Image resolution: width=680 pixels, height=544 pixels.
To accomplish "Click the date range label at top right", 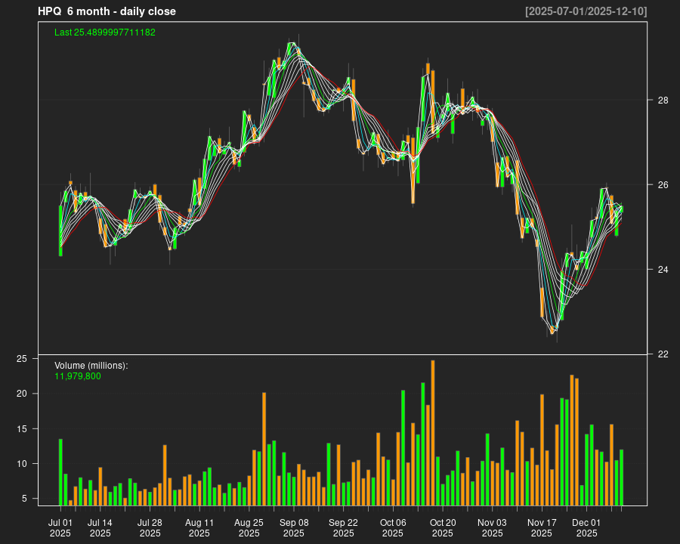I will (x=586, y=11).
